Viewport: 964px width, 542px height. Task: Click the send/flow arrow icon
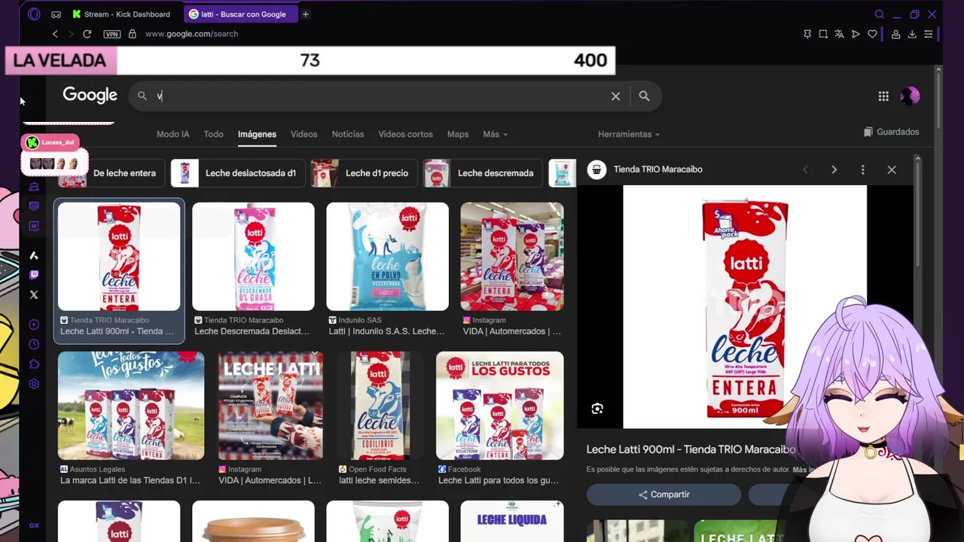(856, 34)
